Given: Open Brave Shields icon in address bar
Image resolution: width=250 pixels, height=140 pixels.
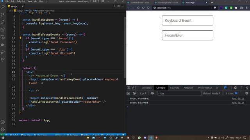Looking at the screenshot, I should coord(215,8).
